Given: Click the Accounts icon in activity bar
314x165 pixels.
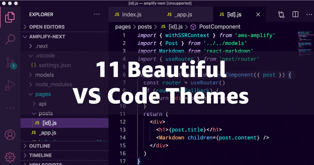Looking at the screenshot, I should pos(10,135).
